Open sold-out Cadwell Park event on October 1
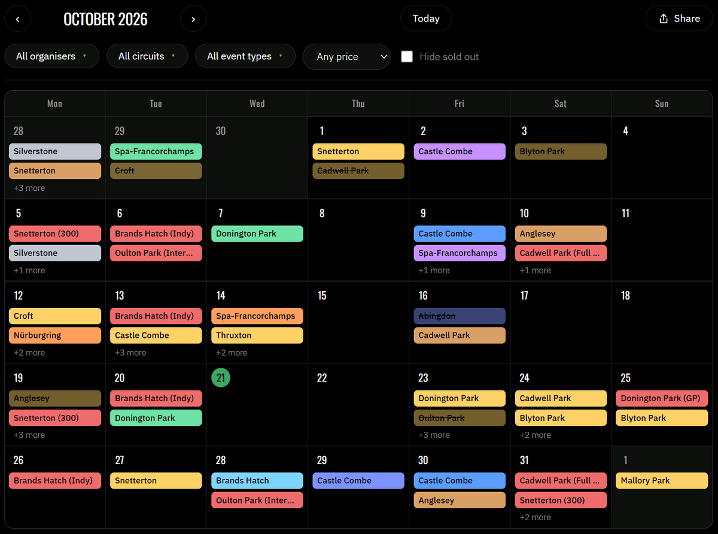Screen dimensions: 718x534 pos(358,170)
